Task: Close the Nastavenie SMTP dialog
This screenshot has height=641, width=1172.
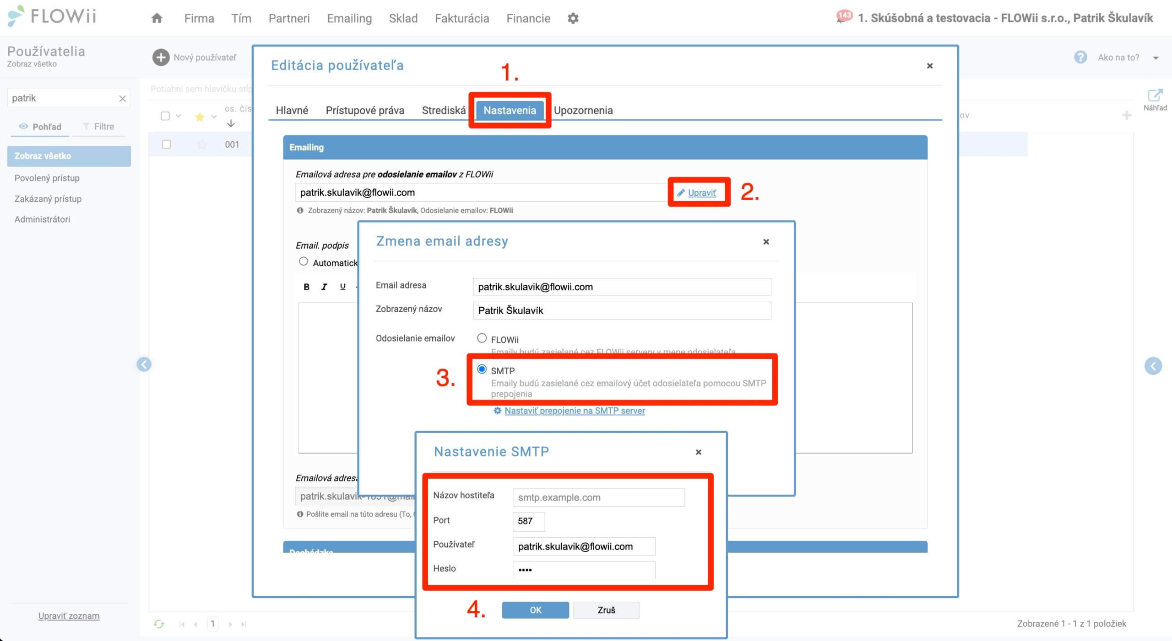Action: click(698, 452)
